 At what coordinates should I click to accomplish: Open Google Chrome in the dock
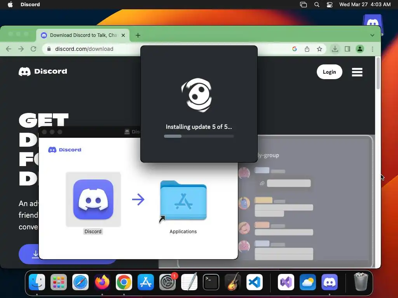pyautogui.click(x=124, y=282)
